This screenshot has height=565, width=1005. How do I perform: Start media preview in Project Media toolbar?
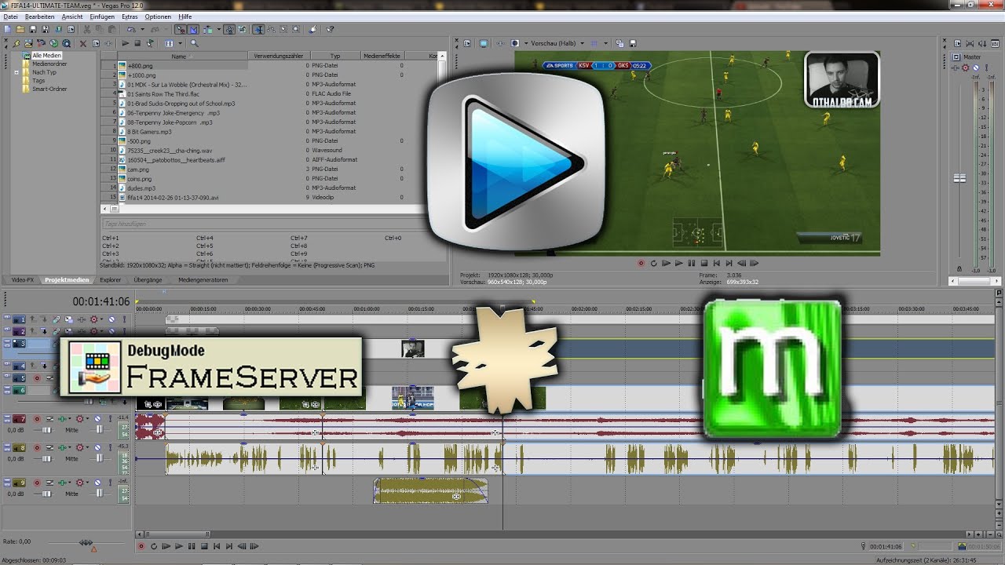(x=125, y=43)
